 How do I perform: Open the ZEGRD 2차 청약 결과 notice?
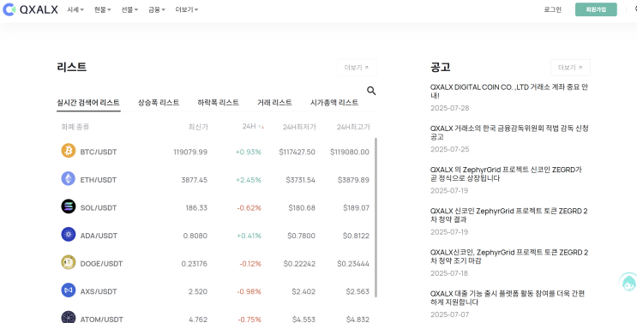(x=509, y=215)
